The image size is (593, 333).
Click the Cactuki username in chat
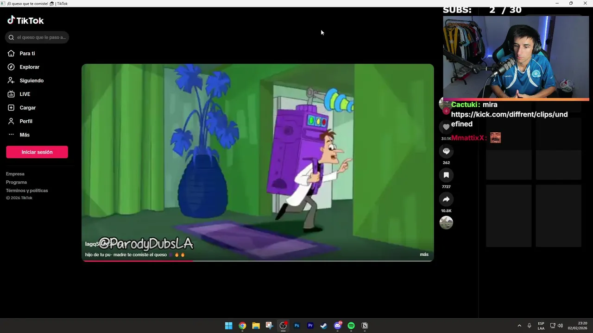pos(465,105)
